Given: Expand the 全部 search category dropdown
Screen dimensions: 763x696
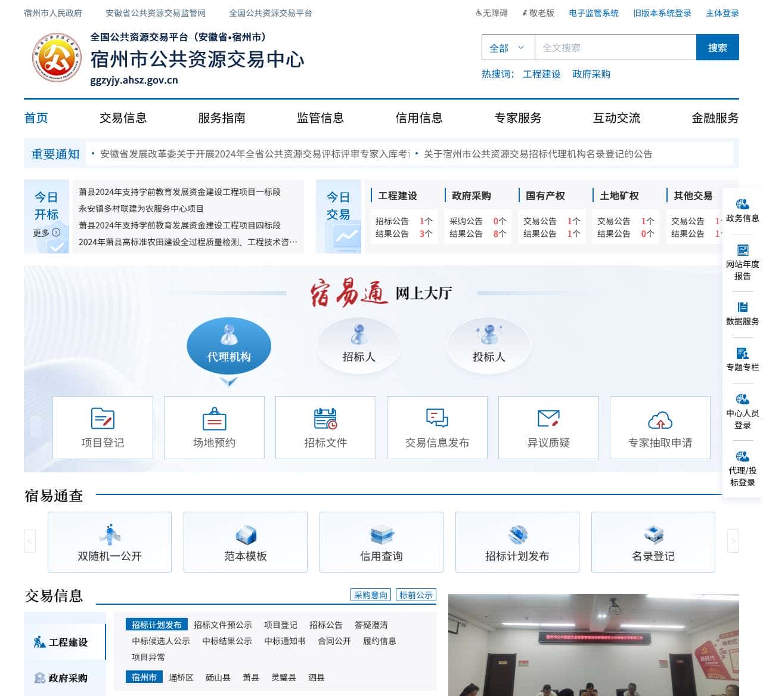Looking at the screenshot, I should [x=508, y=48].
